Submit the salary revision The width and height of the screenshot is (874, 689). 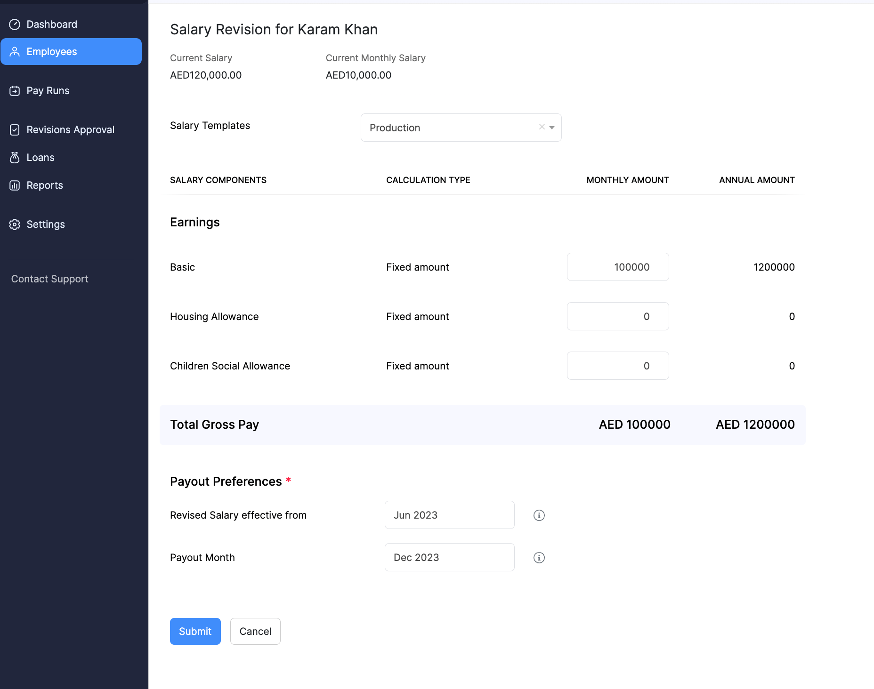click(x=195, y=631)
